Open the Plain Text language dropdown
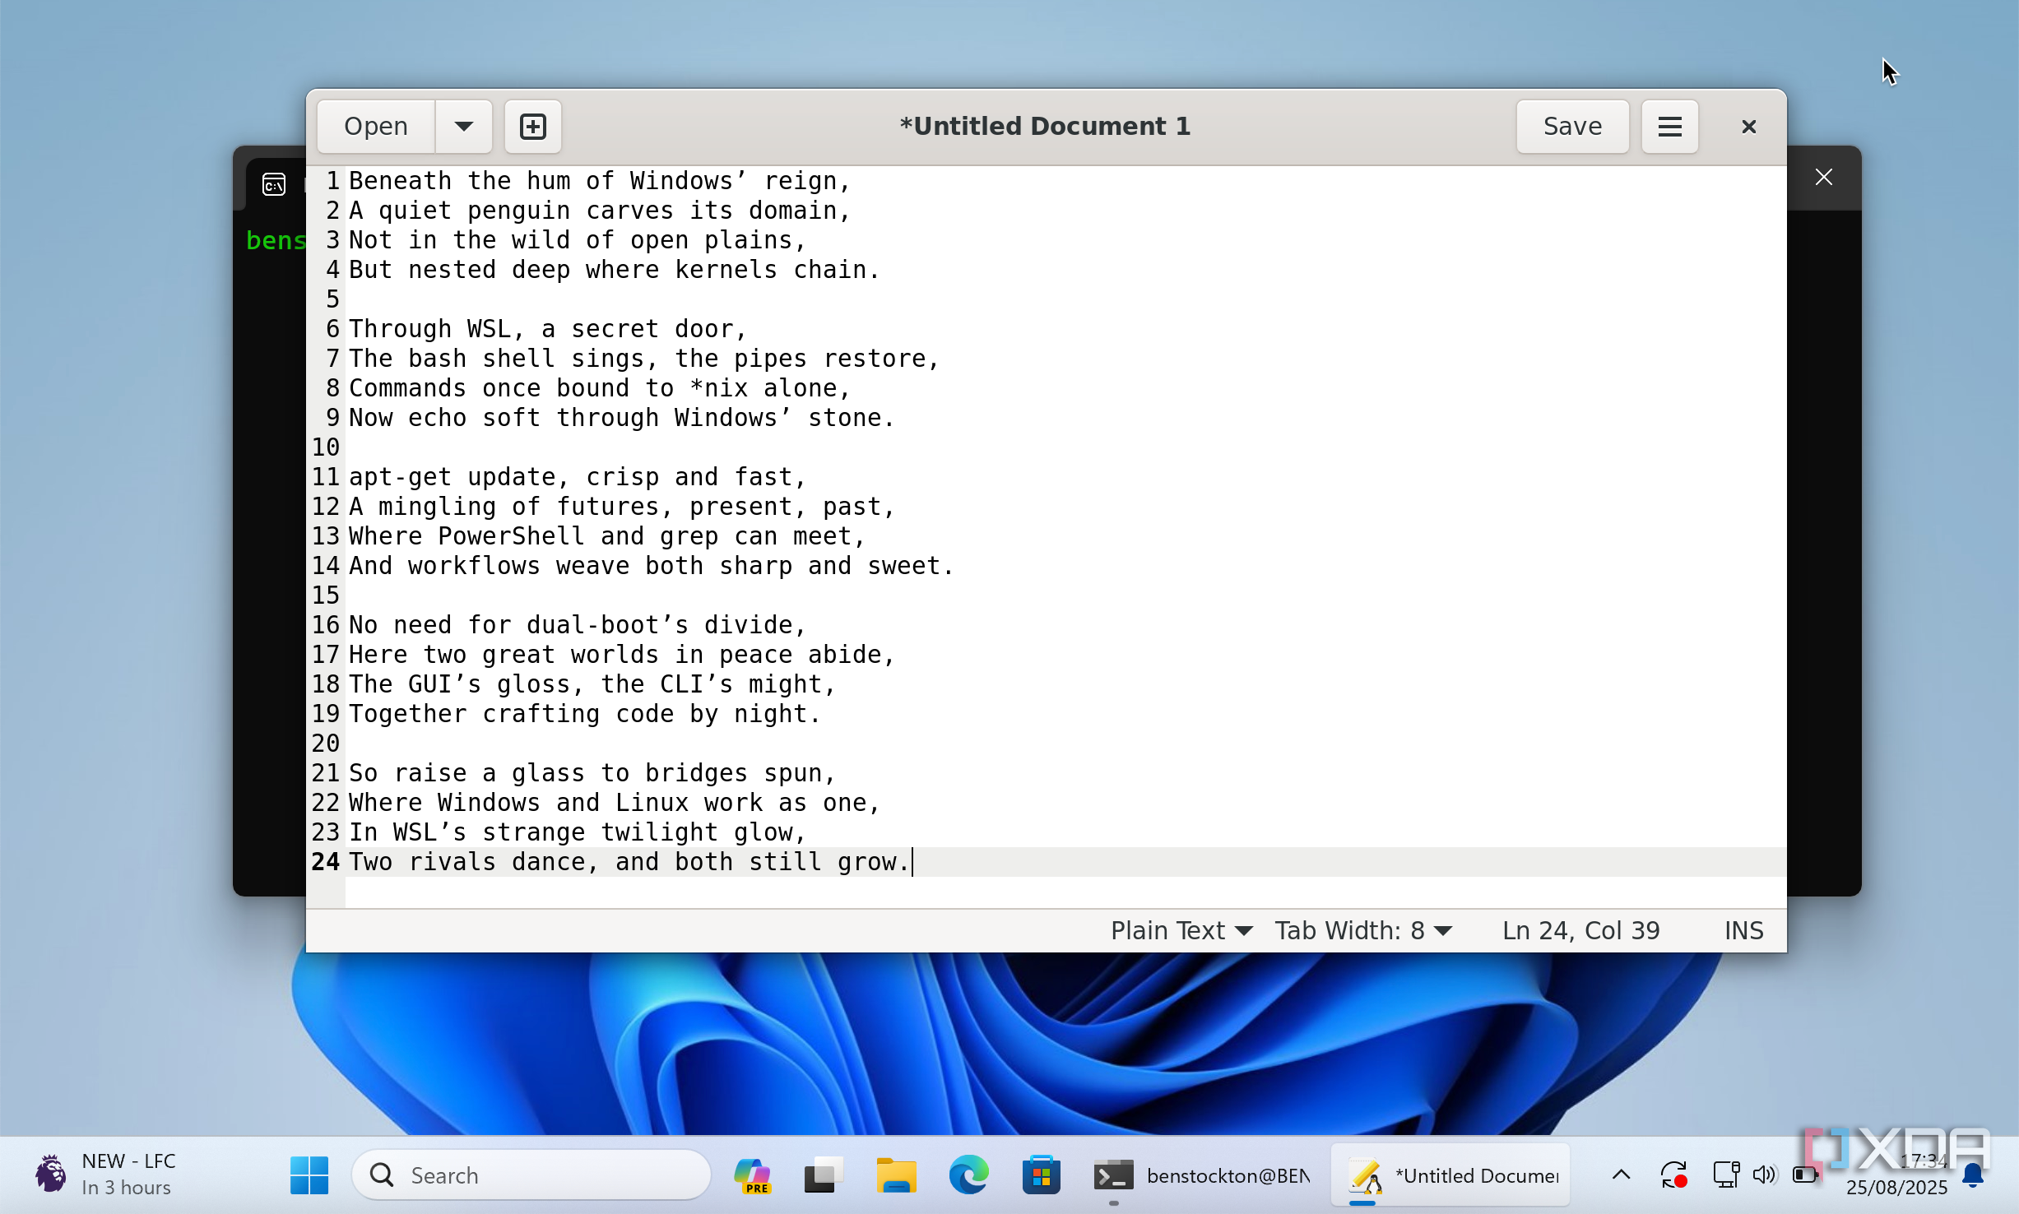This screenshot has width=2019, height=1214. (x=1181, y=930)
